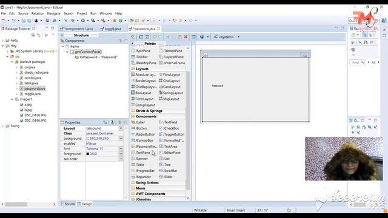Click font property ellipsis button
Screen dimensions: 388x218
coord(121,148)
